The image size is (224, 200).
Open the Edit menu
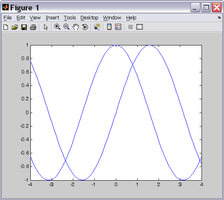point(21,18)
